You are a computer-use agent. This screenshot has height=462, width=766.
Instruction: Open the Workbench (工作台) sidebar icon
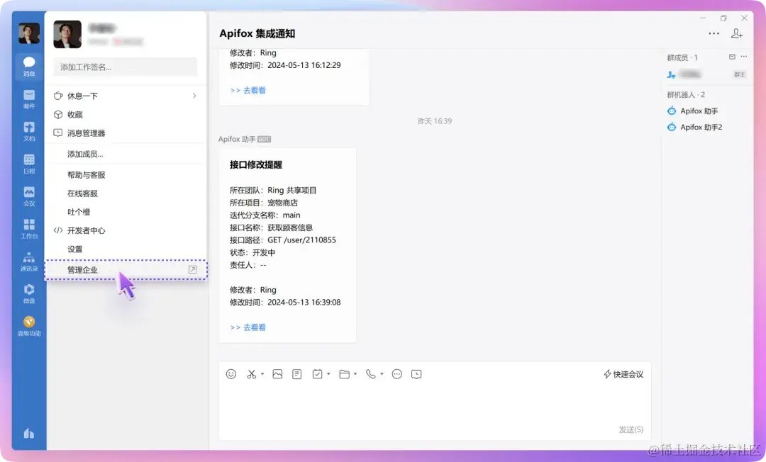(29, 228)
